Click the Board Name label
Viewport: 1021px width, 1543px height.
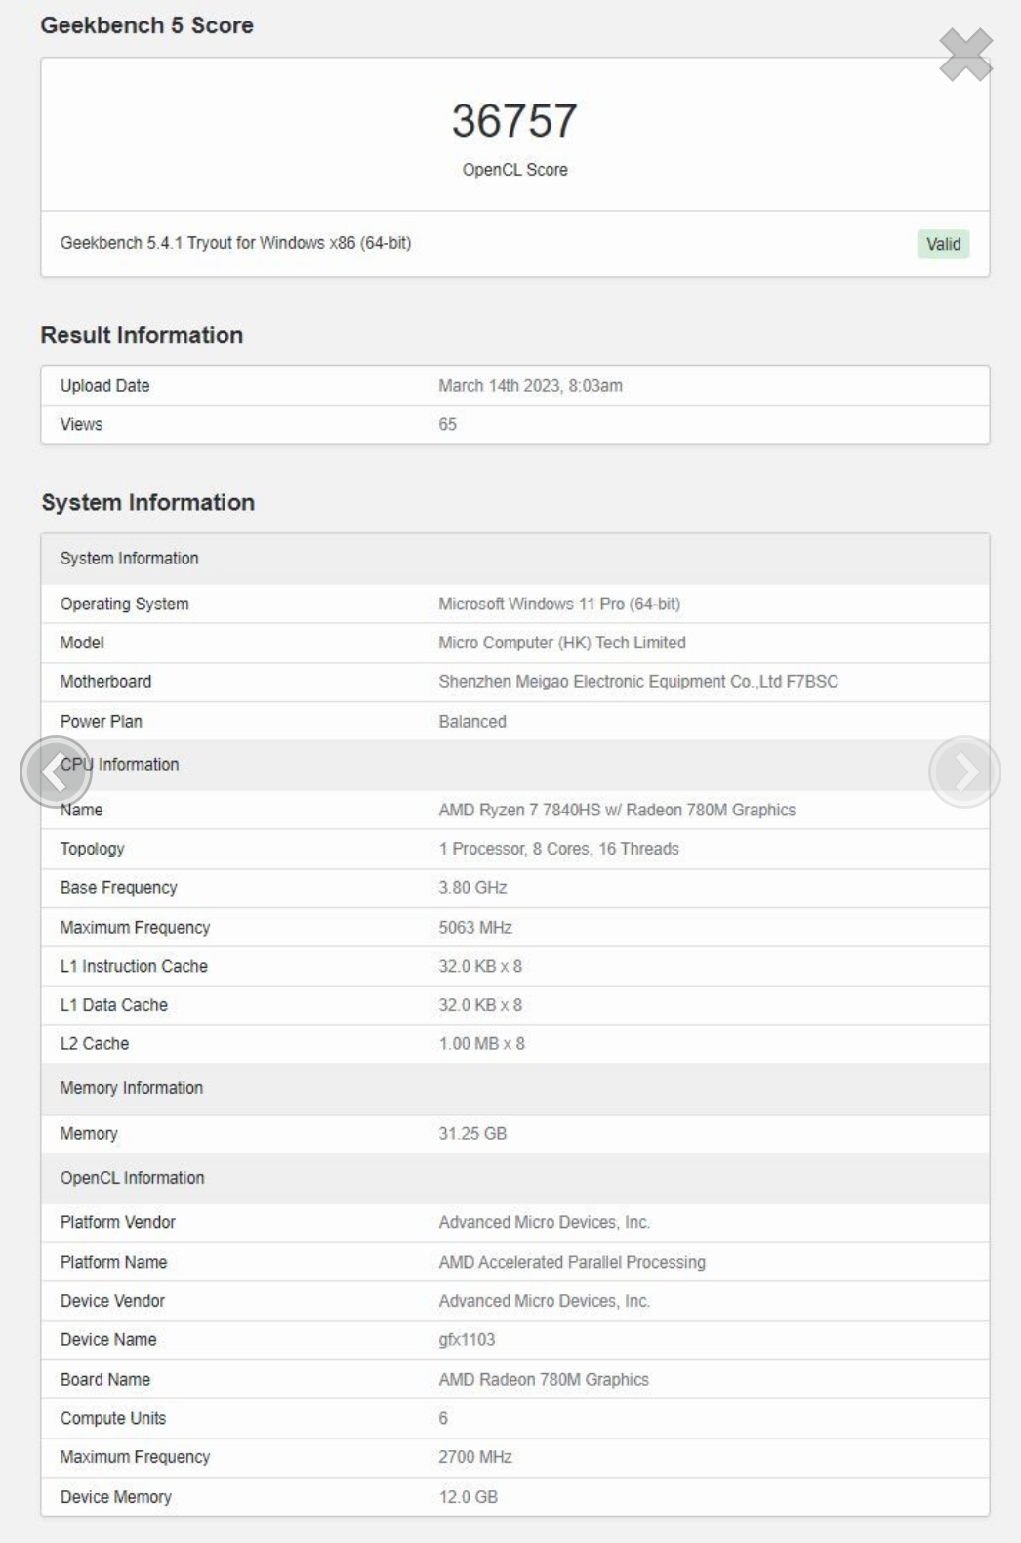104,1380
